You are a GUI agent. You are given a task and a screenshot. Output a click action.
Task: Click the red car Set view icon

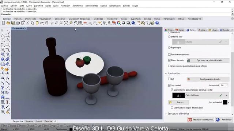tap(85, 23)
